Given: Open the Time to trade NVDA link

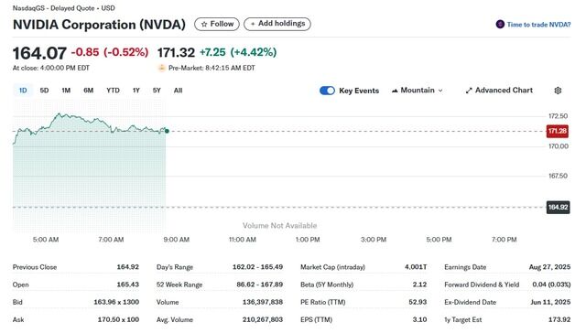Looking at the screenshot, I should click(538, 25).
